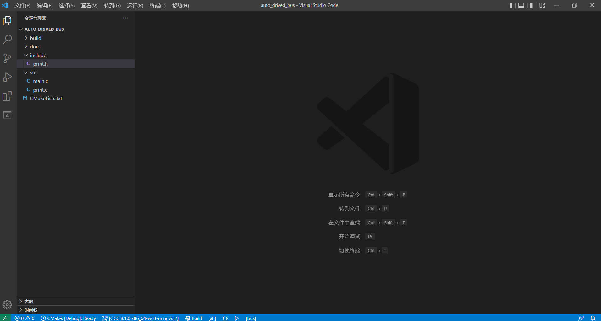This screenshot has width=601, height=321.
Task: Toggle the secondary side bar layout button
Action: point(530,5)
